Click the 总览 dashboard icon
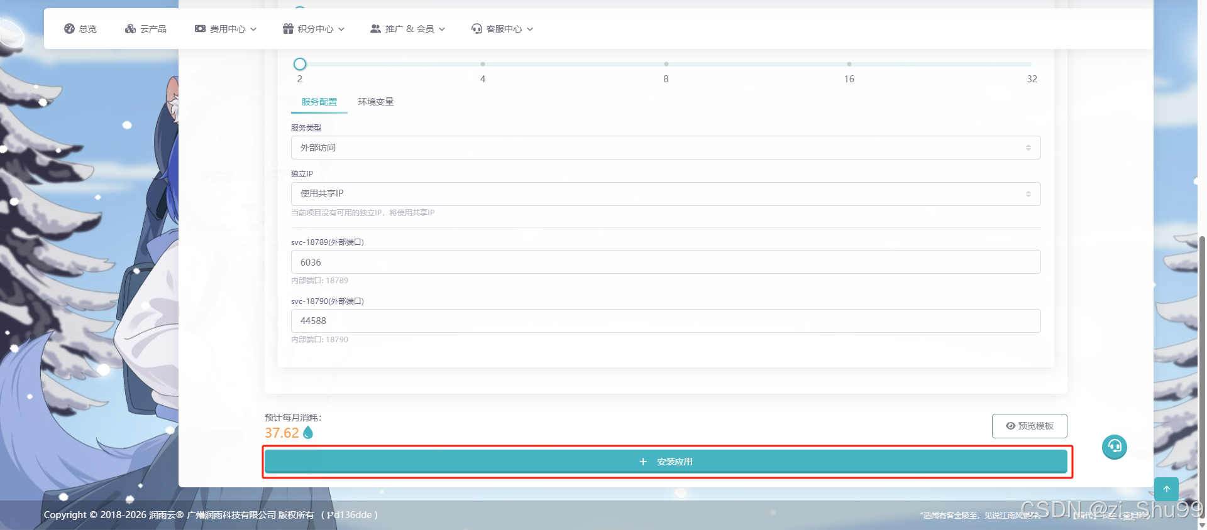This screenshot has height=530, width=1207. click(x=69, y=29)
